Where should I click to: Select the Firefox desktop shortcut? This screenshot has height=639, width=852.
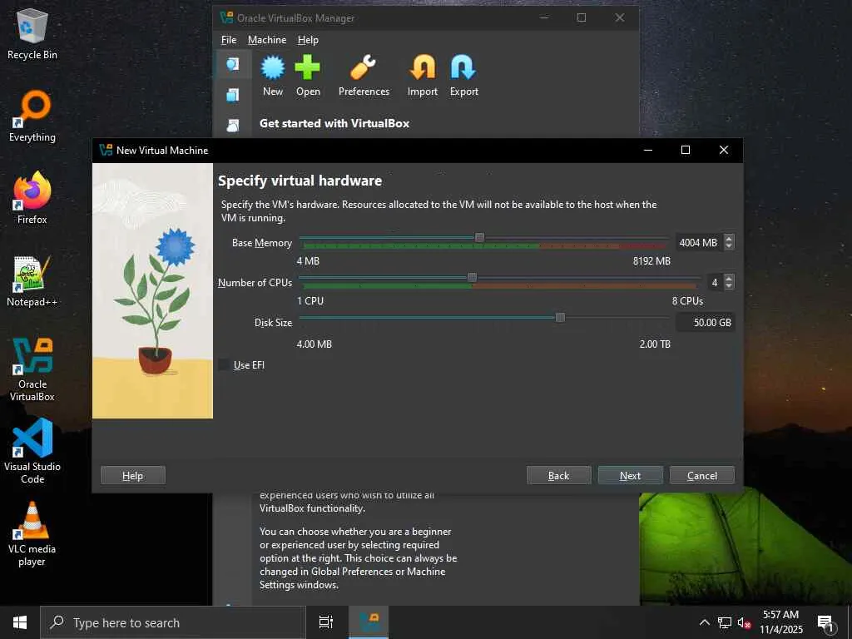tap(32, 198)
